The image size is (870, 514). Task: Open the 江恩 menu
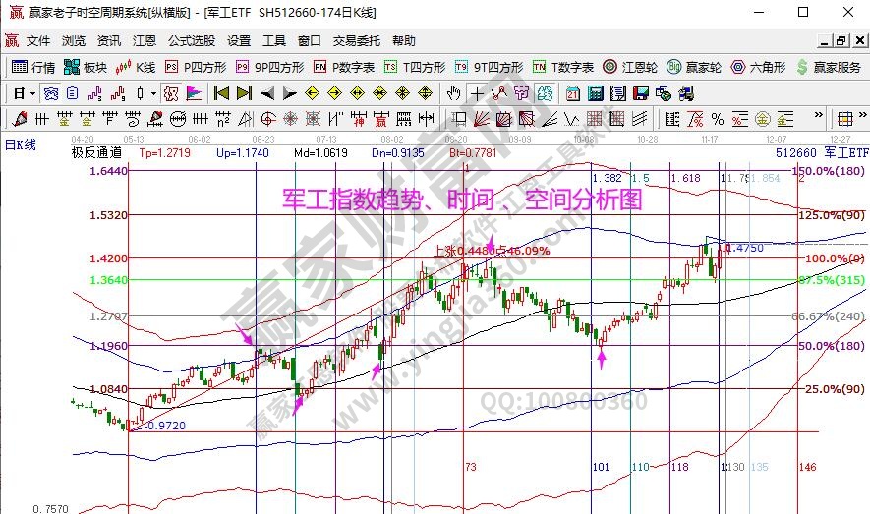[145, 41]
